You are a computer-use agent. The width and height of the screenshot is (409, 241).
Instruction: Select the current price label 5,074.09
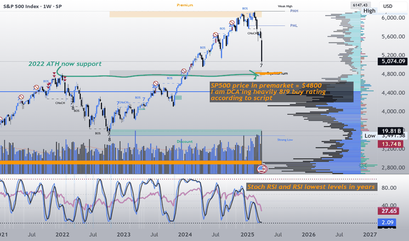(x=393, y=61)
